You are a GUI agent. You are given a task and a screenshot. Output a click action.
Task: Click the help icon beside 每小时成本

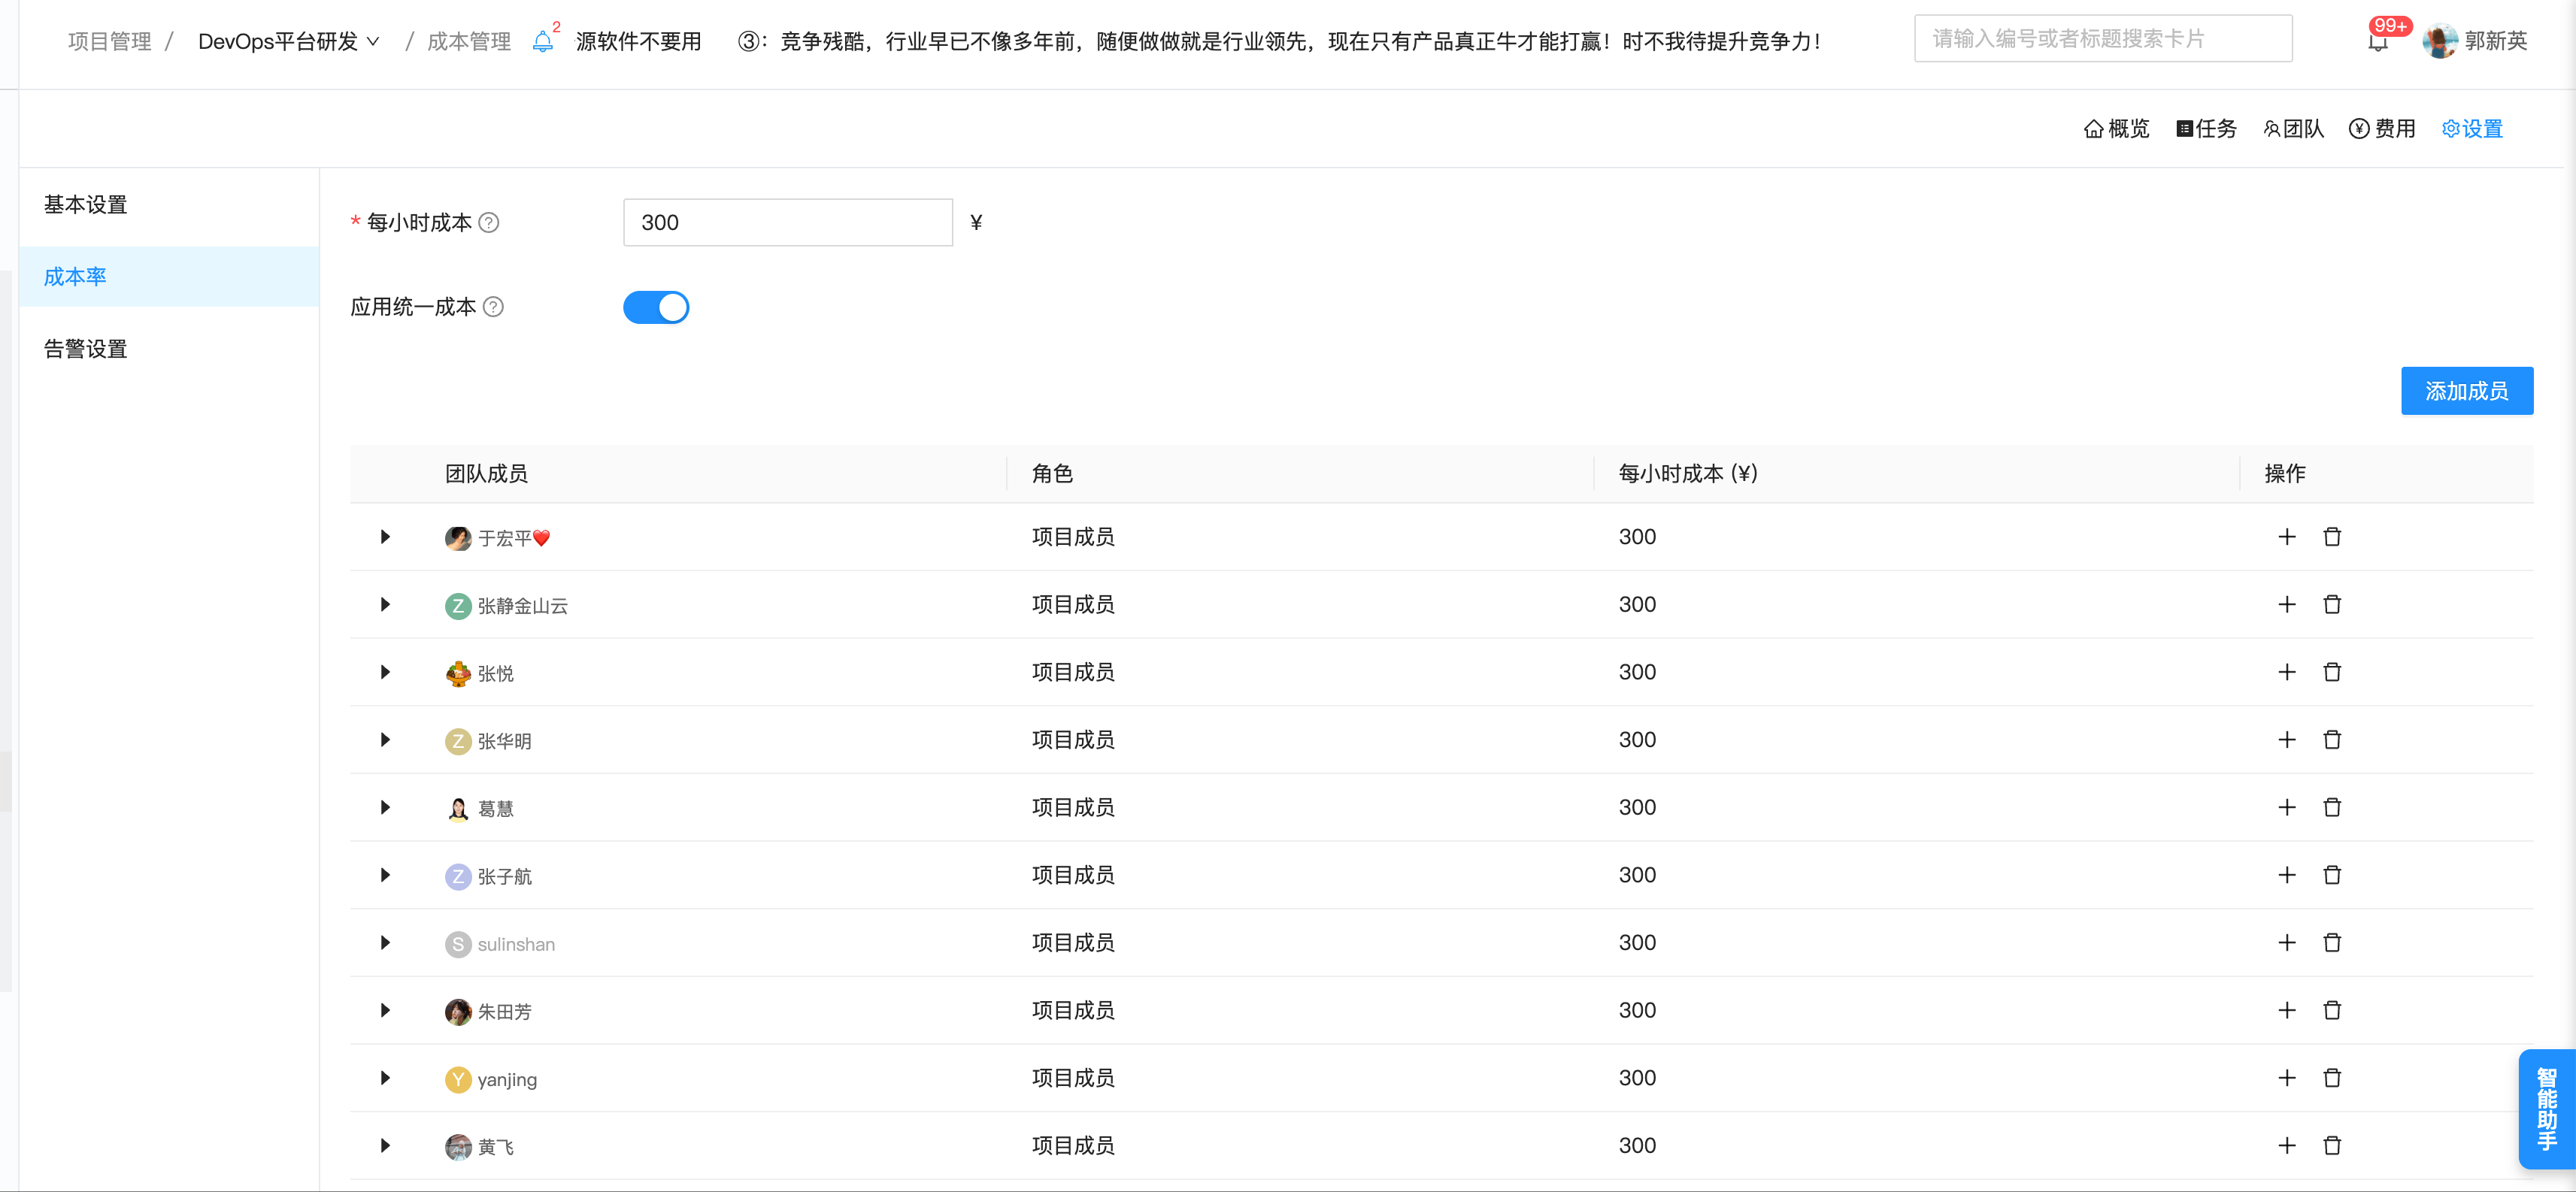coord(489,222)
